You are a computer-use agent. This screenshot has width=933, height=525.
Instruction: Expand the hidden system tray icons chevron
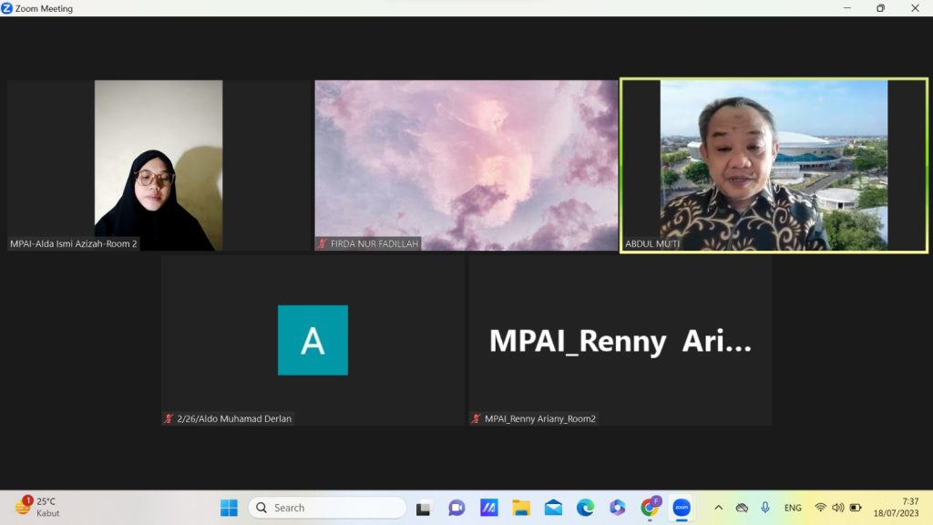718,508
